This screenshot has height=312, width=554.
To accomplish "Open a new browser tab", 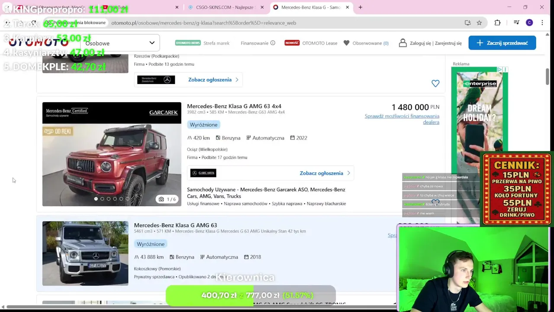I will click(x=360, y=7).
